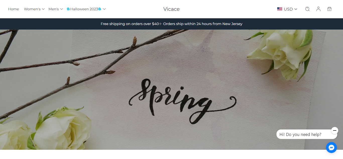Expand the Women's menu chevron
The image size is (343, 159).
pos(43,9)
